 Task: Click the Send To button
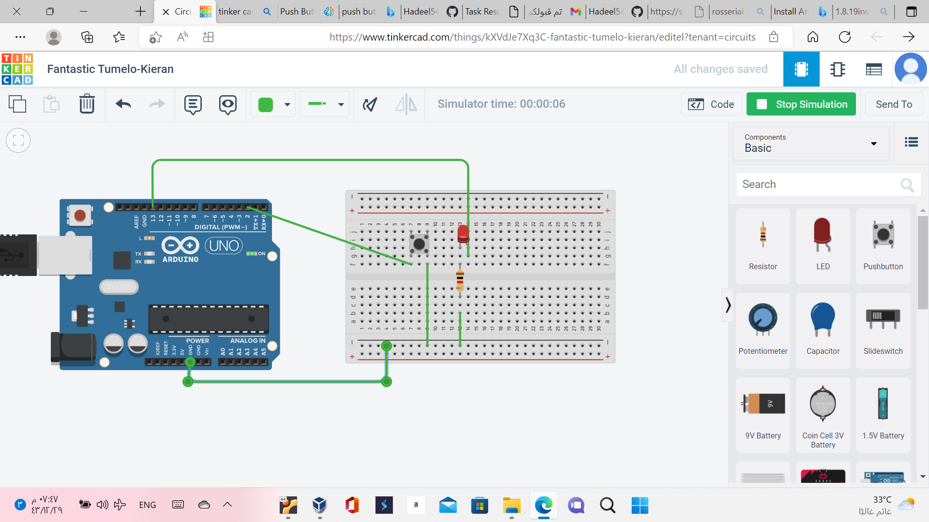[x=894, y=104]
